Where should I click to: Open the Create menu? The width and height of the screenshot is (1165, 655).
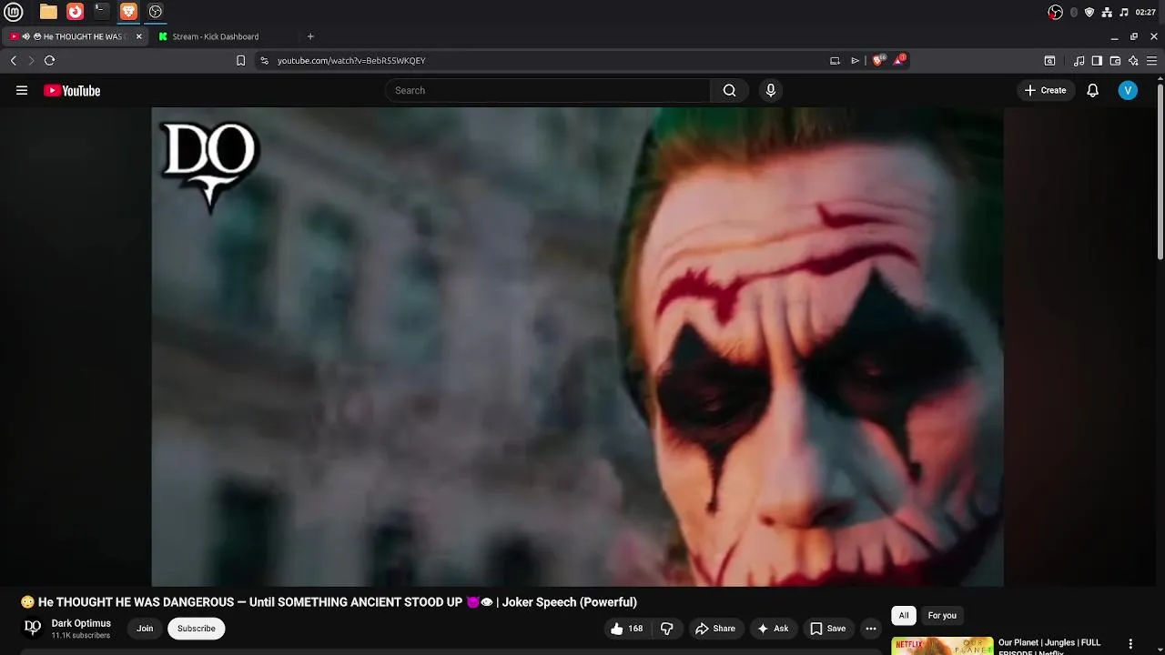click(1045, 90)
